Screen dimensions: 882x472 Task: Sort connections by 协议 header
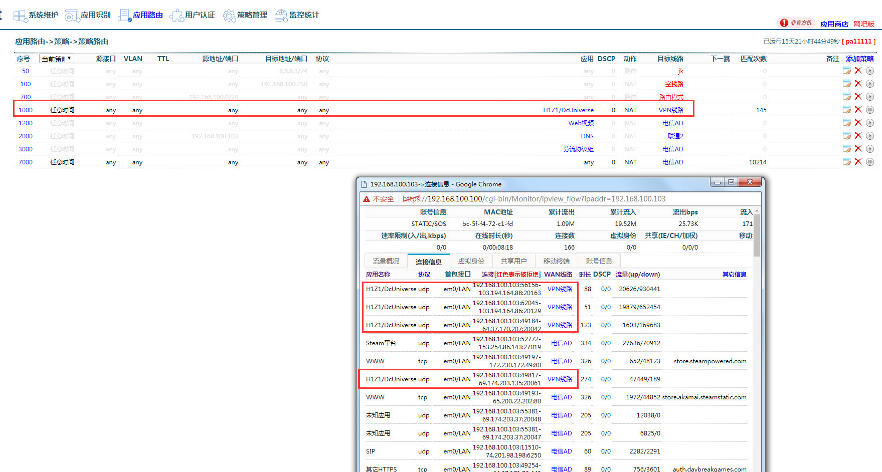tap(424, 275)
